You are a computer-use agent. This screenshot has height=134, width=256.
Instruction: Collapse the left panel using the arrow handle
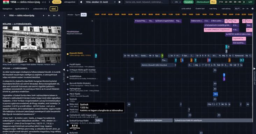(x=64, y=70)
